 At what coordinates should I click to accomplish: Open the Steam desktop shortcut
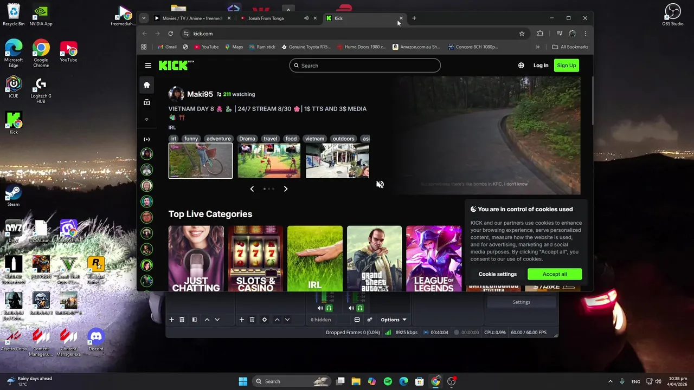(14, 196)
